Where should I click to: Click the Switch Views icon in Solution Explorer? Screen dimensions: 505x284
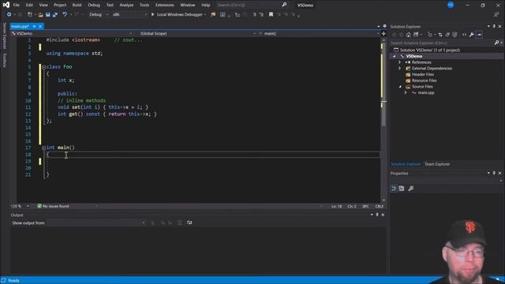(416, 35)
